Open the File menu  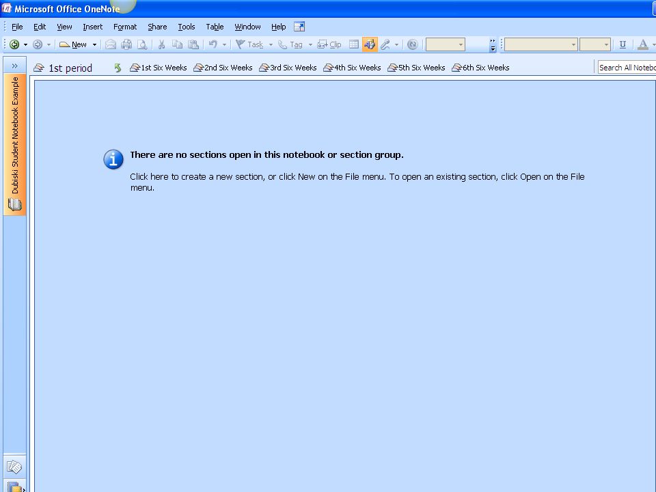click(x=17, y=27)
